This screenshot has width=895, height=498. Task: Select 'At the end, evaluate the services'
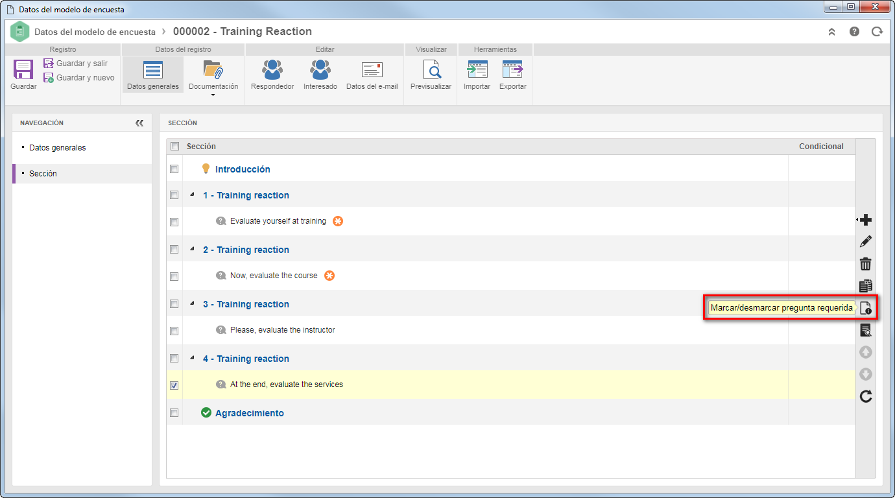pos(287,385)
